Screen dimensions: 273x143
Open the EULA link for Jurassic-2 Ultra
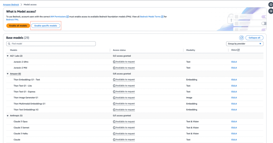point(234,62)
